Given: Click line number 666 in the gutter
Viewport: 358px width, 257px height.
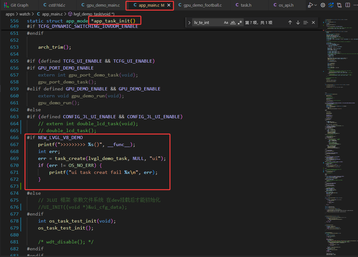Looking at the screenshot, I should click(x=14, y=138).
